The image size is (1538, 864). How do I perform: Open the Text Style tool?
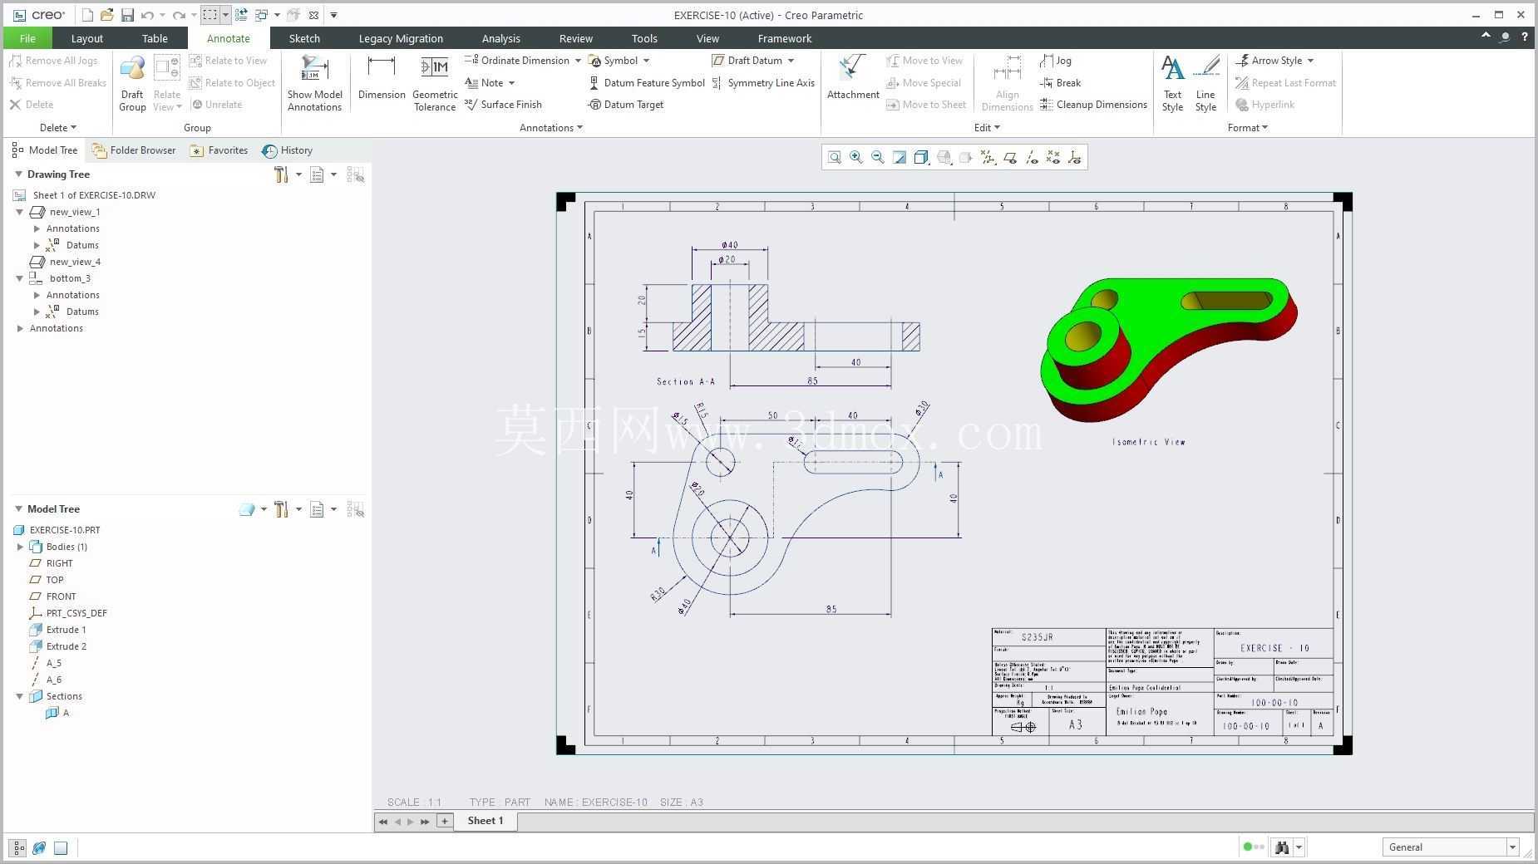click(1172, 83)
